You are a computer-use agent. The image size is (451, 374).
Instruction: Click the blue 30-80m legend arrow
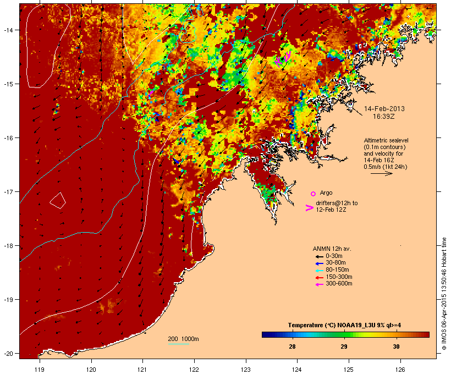(x=319, y=263)
